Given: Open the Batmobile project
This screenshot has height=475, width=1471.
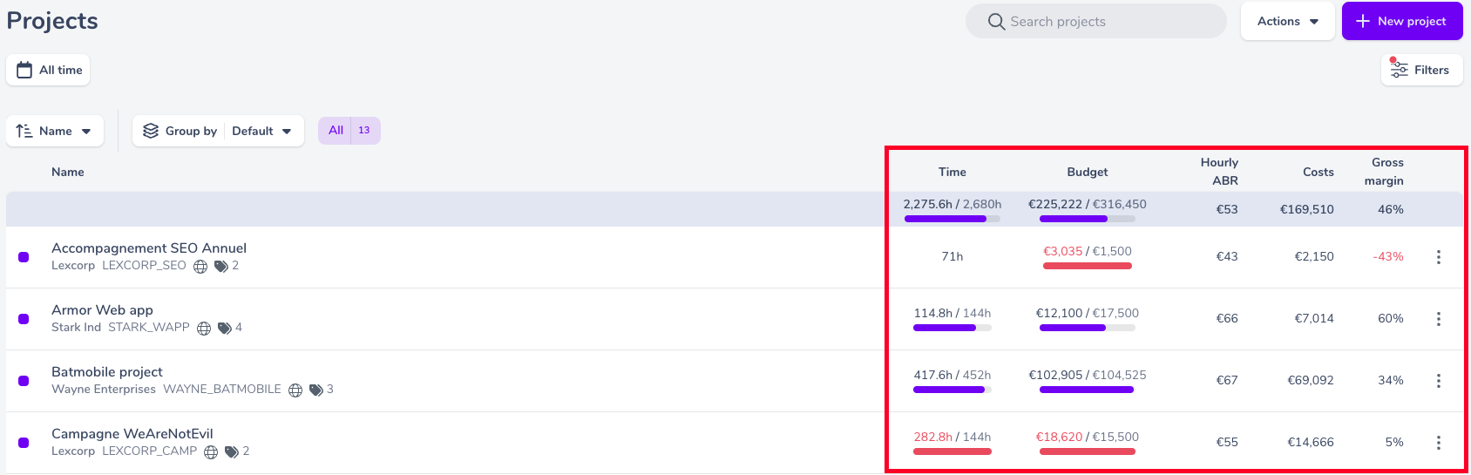Looking at the screenshot, I should (107, 372).
